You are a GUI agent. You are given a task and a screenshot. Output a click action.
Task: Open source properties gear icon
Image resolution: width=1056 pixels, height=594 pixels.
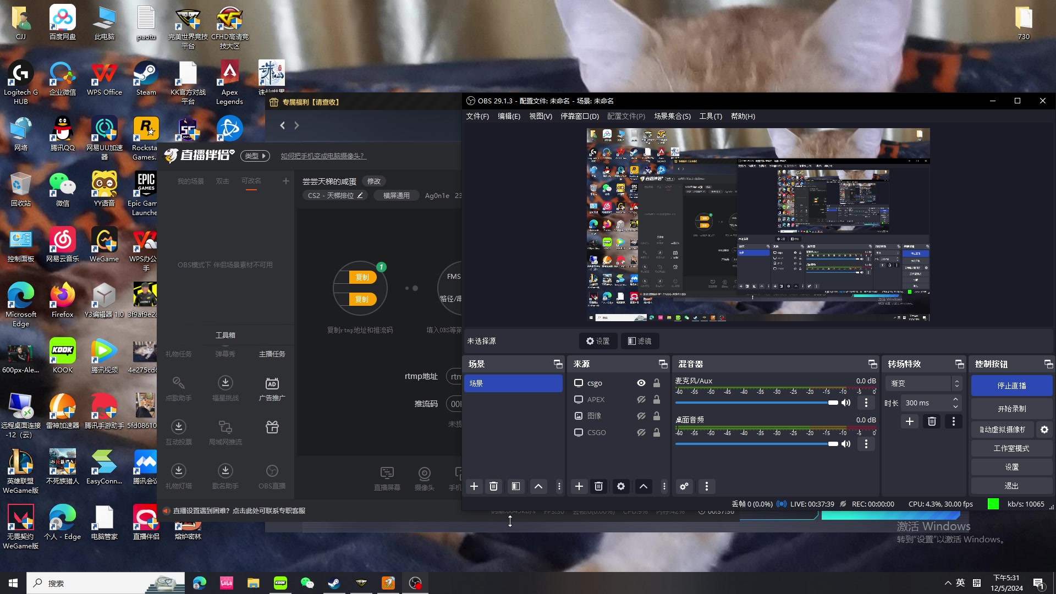pyautogui.click(x=620, y=486)
